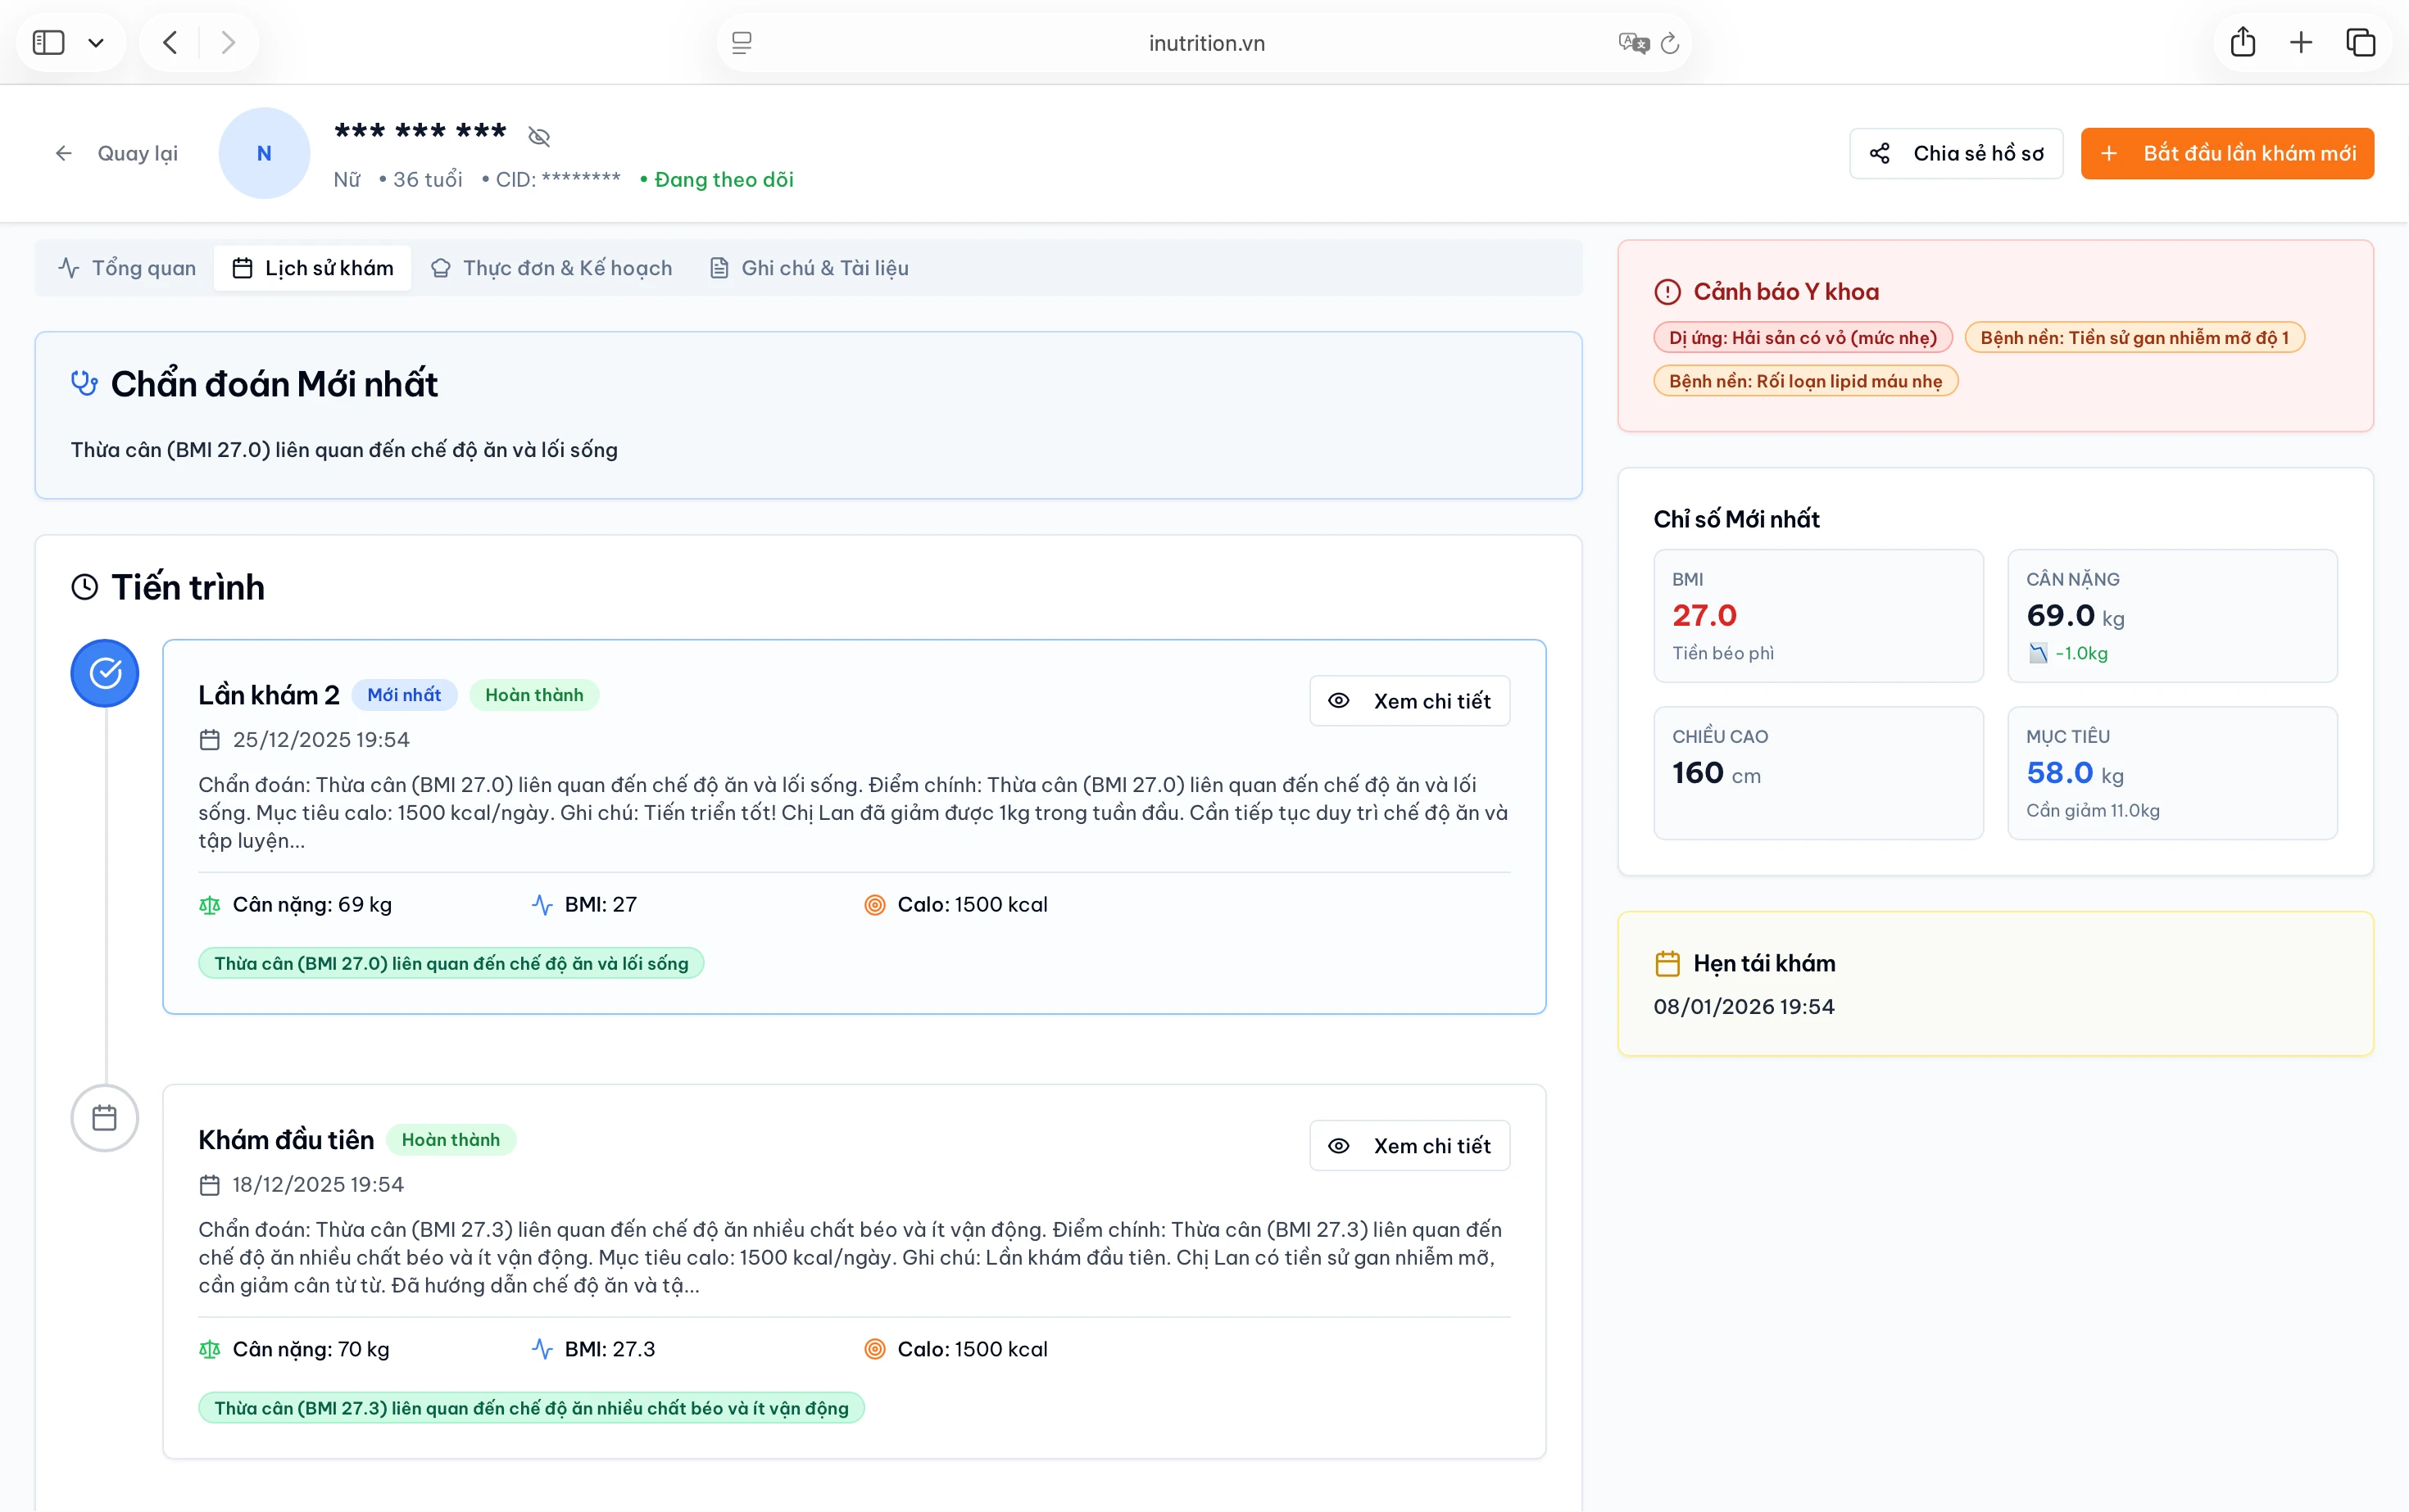
Task: View details of Khám đầu tiên
Action: click(x=1409, y=1146)
